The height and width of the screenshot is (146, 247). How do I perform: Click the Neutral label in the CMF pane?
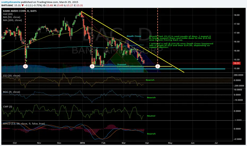(x=151, y=116)
